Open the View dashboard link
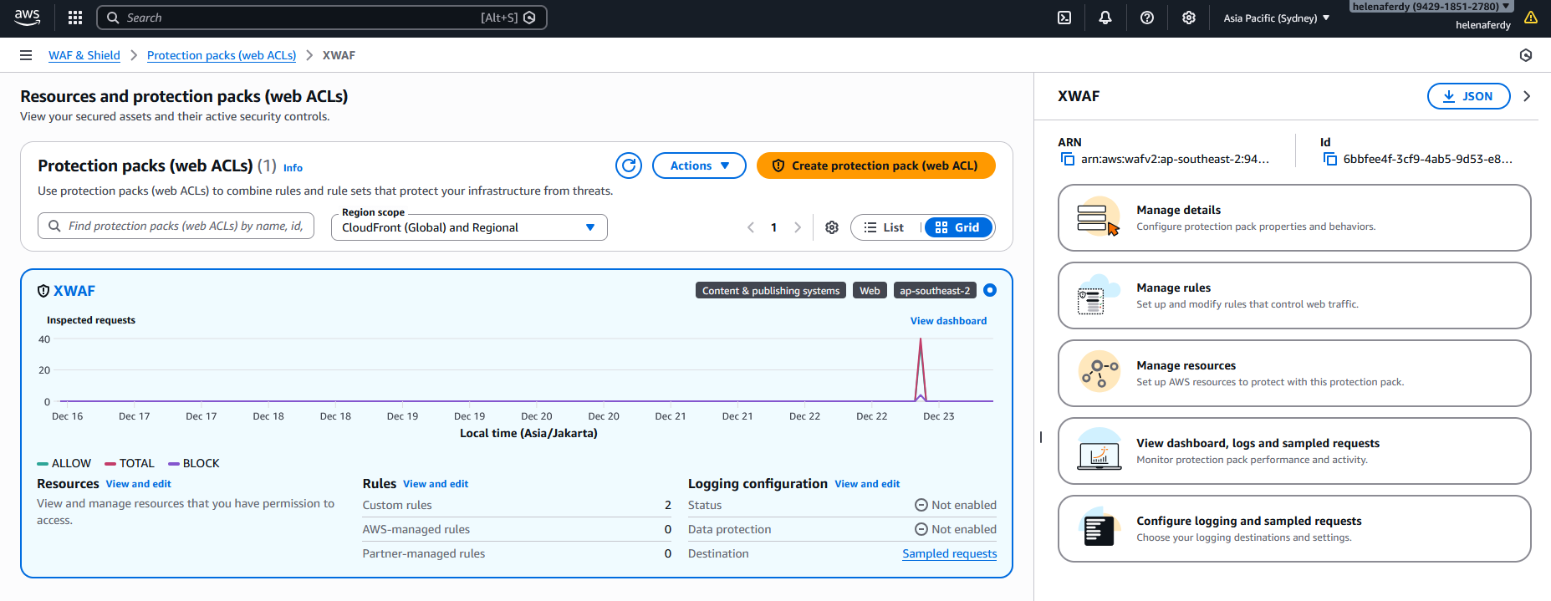This screenshot has height=601, width=1551. 948,321
